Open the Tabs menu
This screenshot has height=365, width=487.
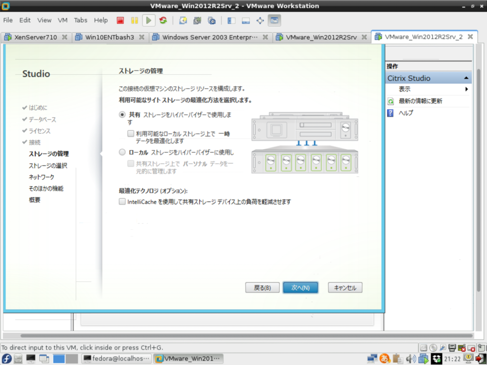[x=80, y=20]
